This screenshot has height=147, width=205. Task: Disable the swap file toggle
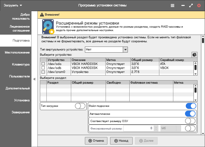[x=191, y=106]
